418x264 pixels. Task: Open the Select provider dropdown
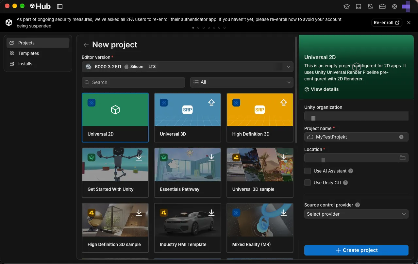tap(356, 214)
